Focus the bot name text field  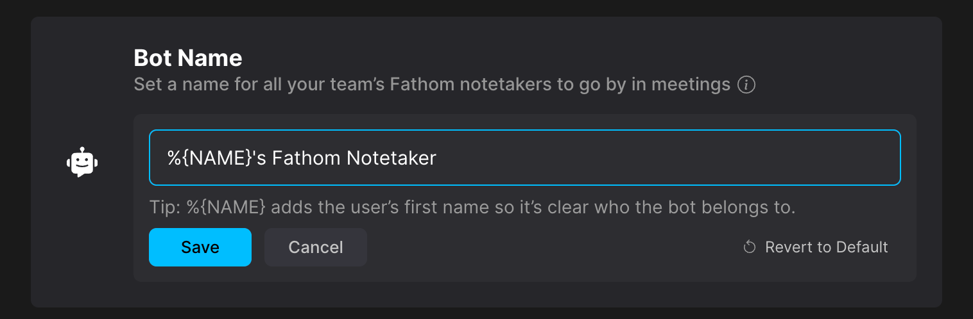[x=525, y=158]
